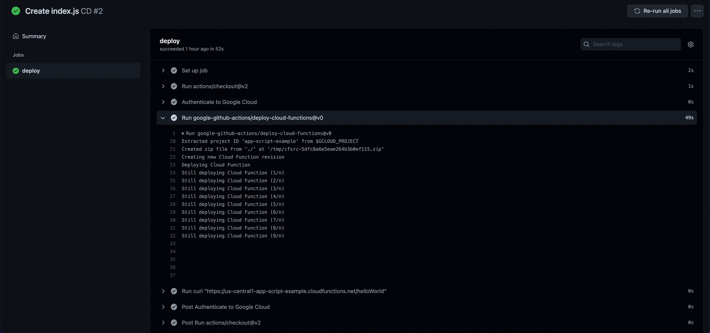Viewport: 710px width, 333px height.
Task: Click the "Created zip file" log line
Action: coord(283,149)
